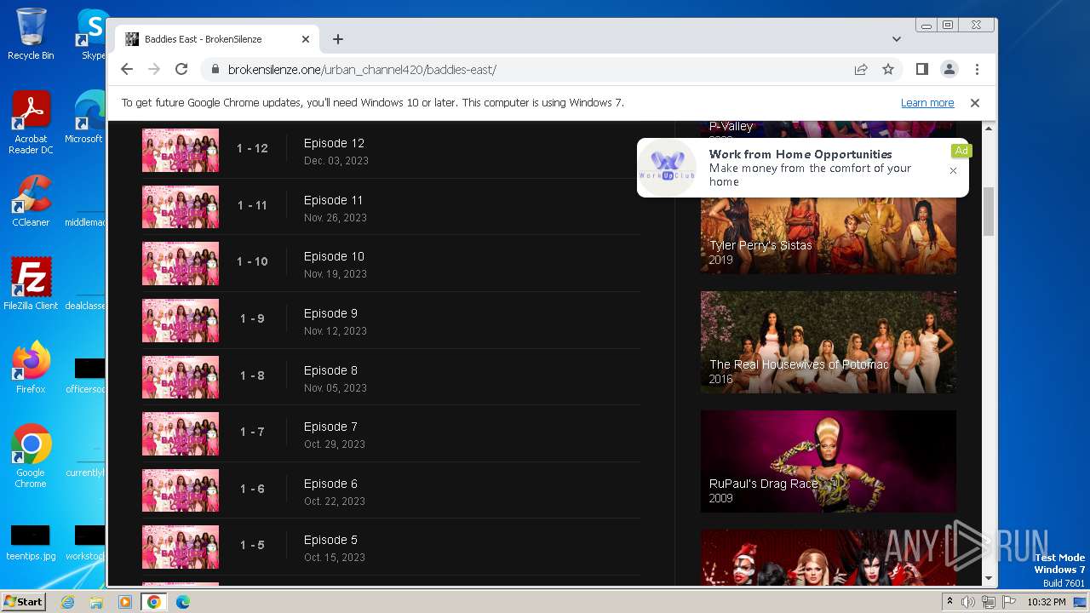
Task: Open the Chrome three-dot menu
Action: (x=977, y=69)
